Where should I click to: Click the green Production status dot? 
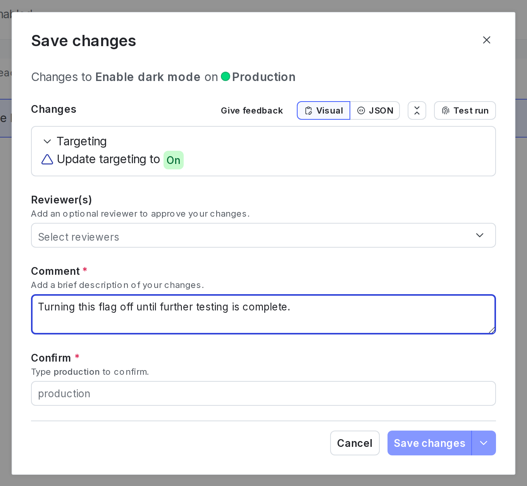point(226,77)
